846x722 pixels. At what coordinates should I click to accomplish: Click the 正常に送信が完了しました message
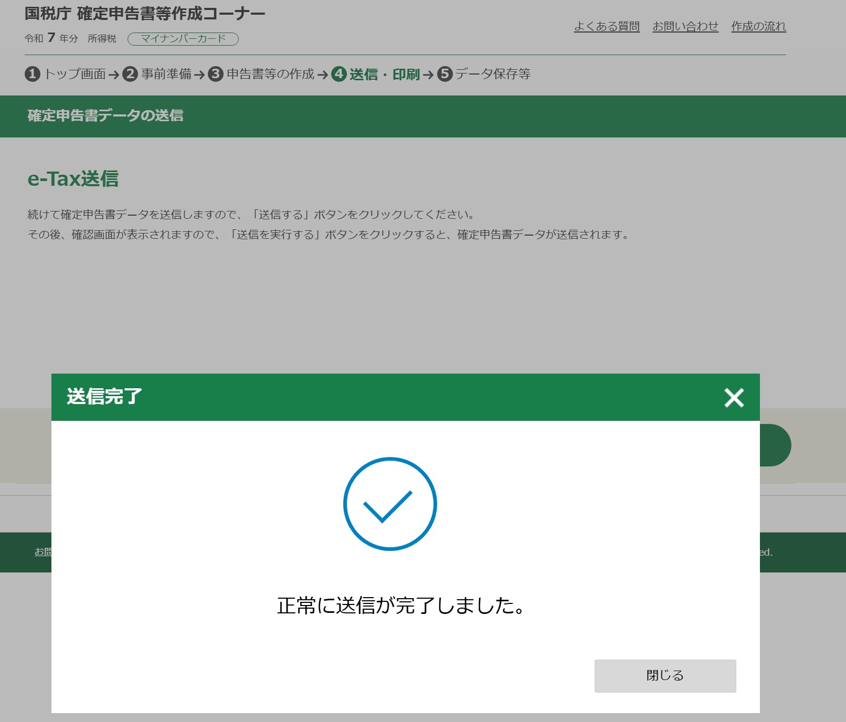tap(401, 606)
